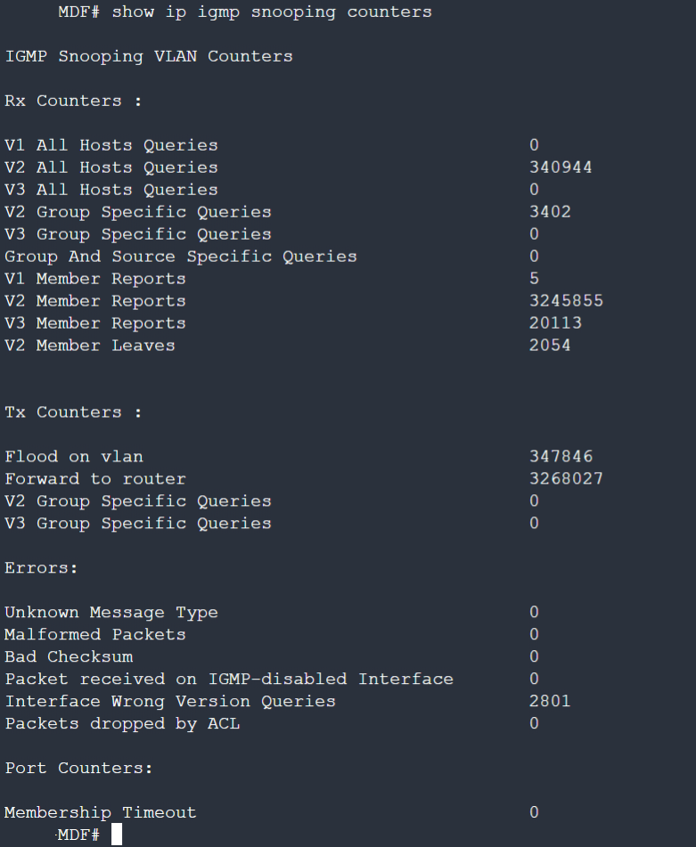
Task: Click the 'Membership Timeout' label
Action: [x=101, y=813]
